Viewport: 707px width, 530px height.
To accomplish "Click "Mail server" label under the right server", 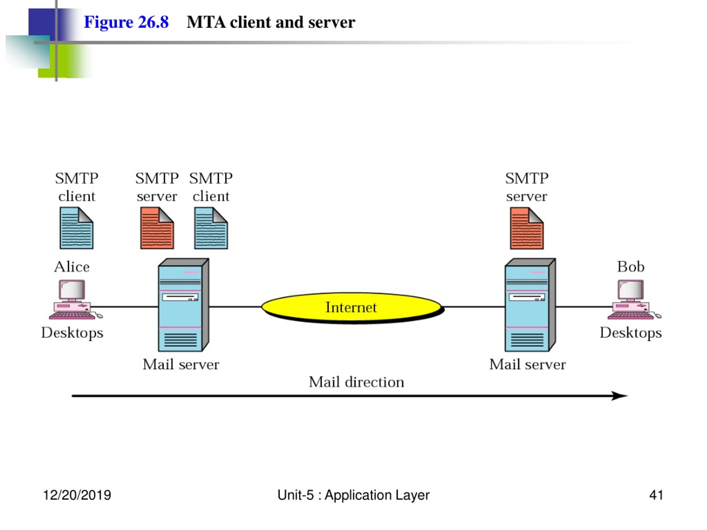I will 527,364.
